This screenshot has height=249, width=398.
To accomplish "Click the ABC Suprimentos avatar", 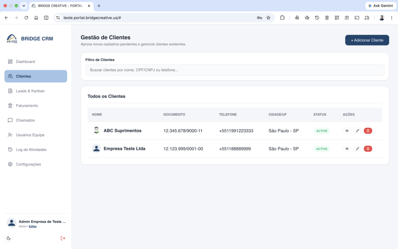I will point(96,130).
